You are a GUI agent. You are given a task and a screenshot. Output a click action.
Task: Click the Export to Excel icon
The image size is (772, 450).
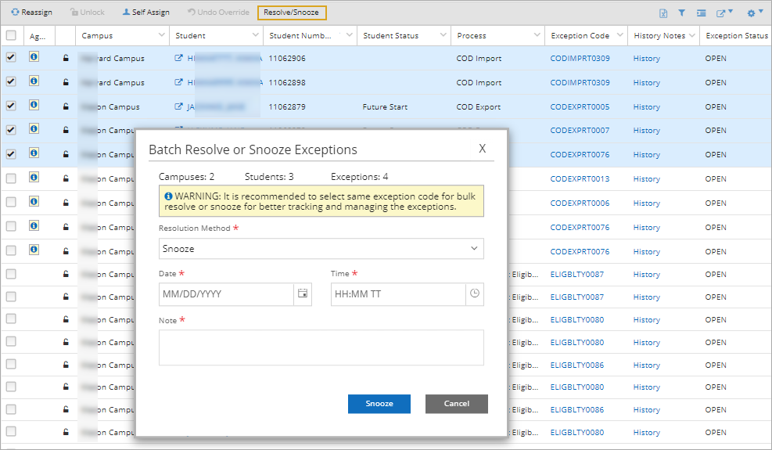pos(663,13)
